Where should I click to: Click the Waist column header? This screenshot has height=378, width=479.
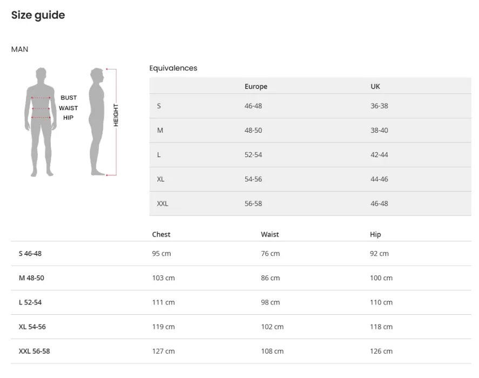(x=270, y=234)
